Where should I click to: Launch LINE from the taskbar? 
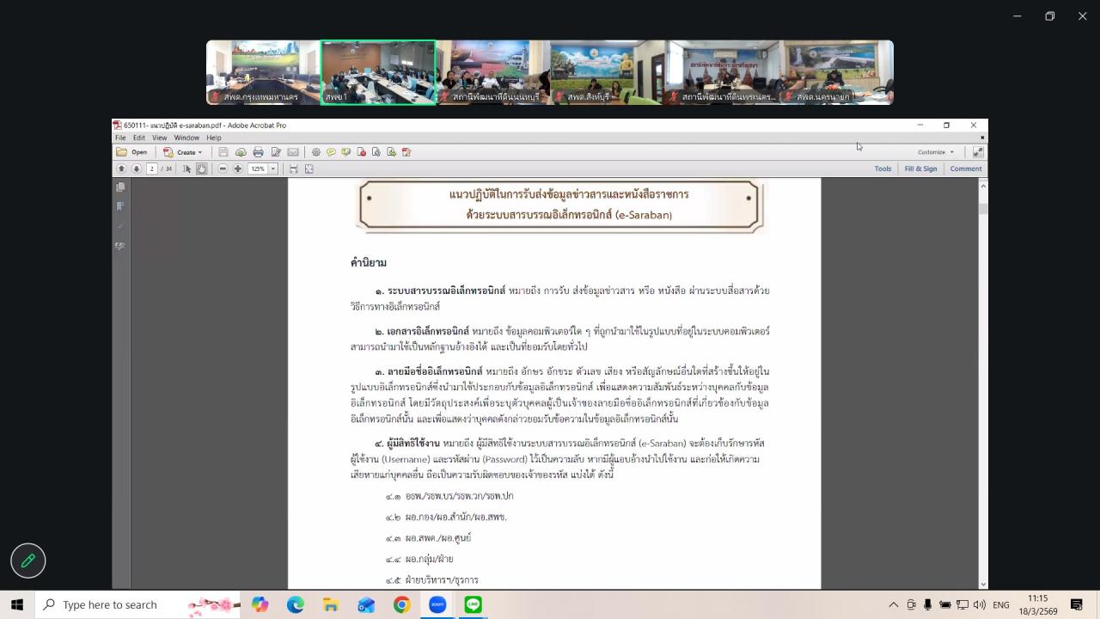(x=471, y=604)
